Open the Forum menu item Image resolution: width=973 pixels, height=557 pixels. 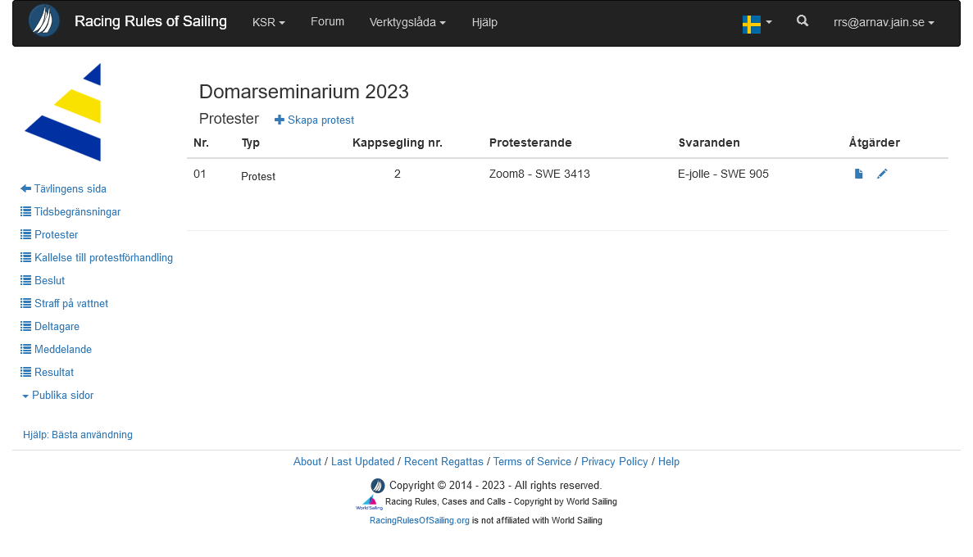tap(327, 21)
